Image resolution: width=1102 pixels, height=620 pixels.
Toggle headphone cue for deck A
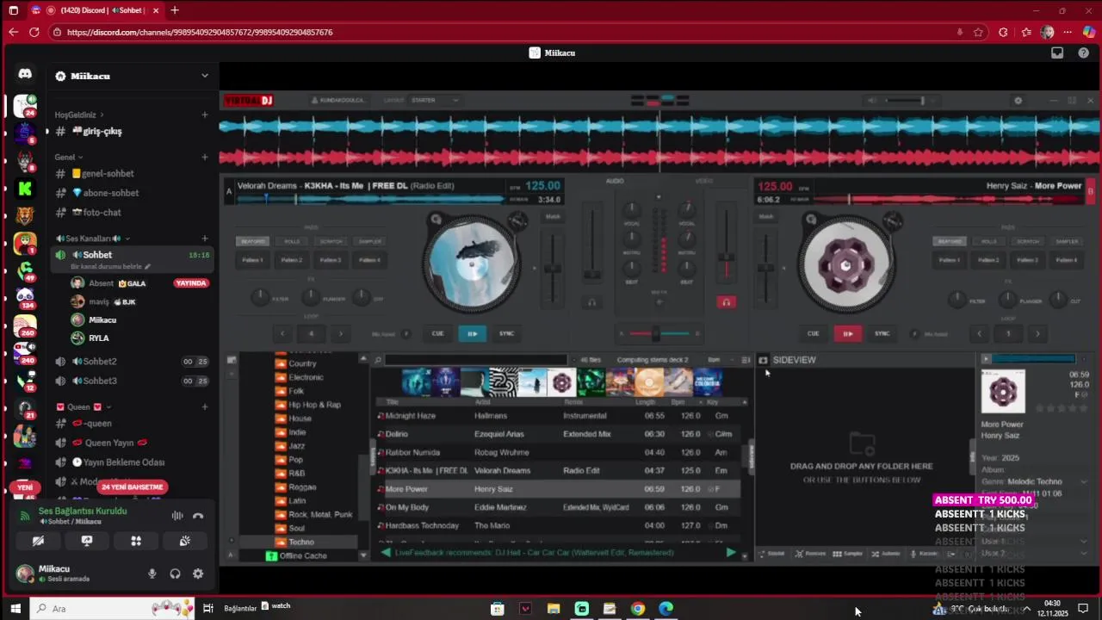click(x=591, y=302)
